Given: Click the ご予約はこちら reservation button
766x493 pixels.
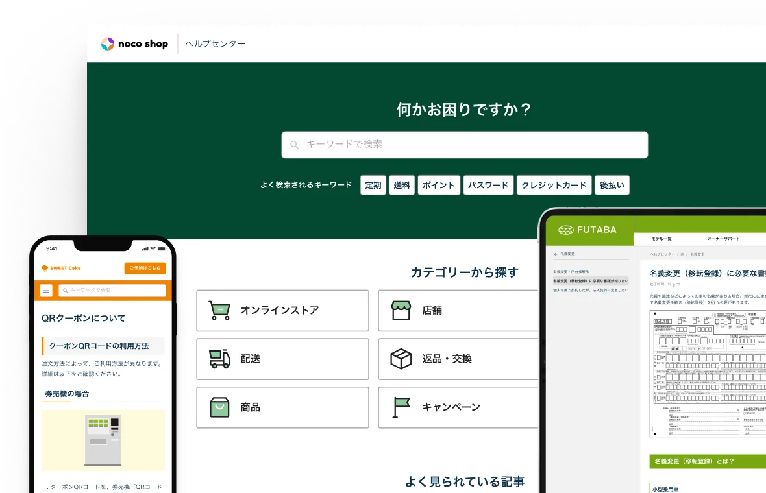Looking at the screenshot, I should (145, 268).
